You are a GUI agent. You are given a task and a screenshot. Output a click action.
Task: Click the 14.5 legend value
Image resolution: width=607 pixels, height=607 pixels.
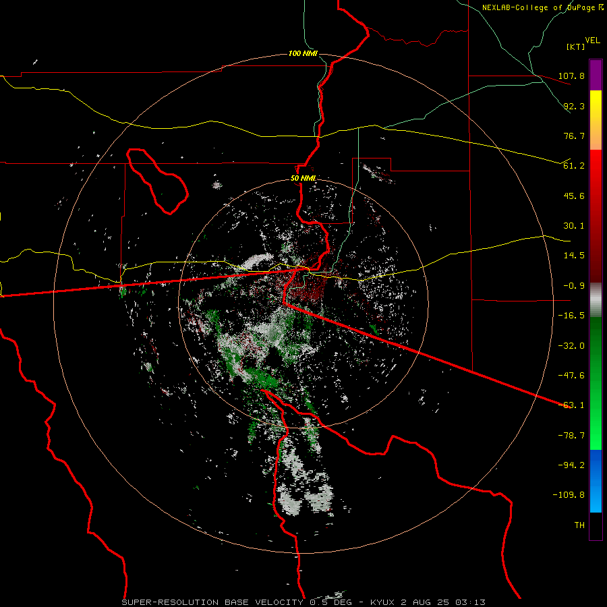coord(574,256)
